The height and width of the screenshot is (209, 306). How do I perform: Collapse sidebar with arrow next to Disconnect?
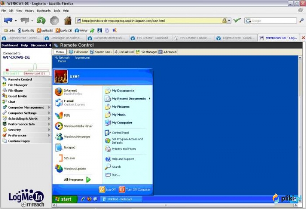click(50, 45)
